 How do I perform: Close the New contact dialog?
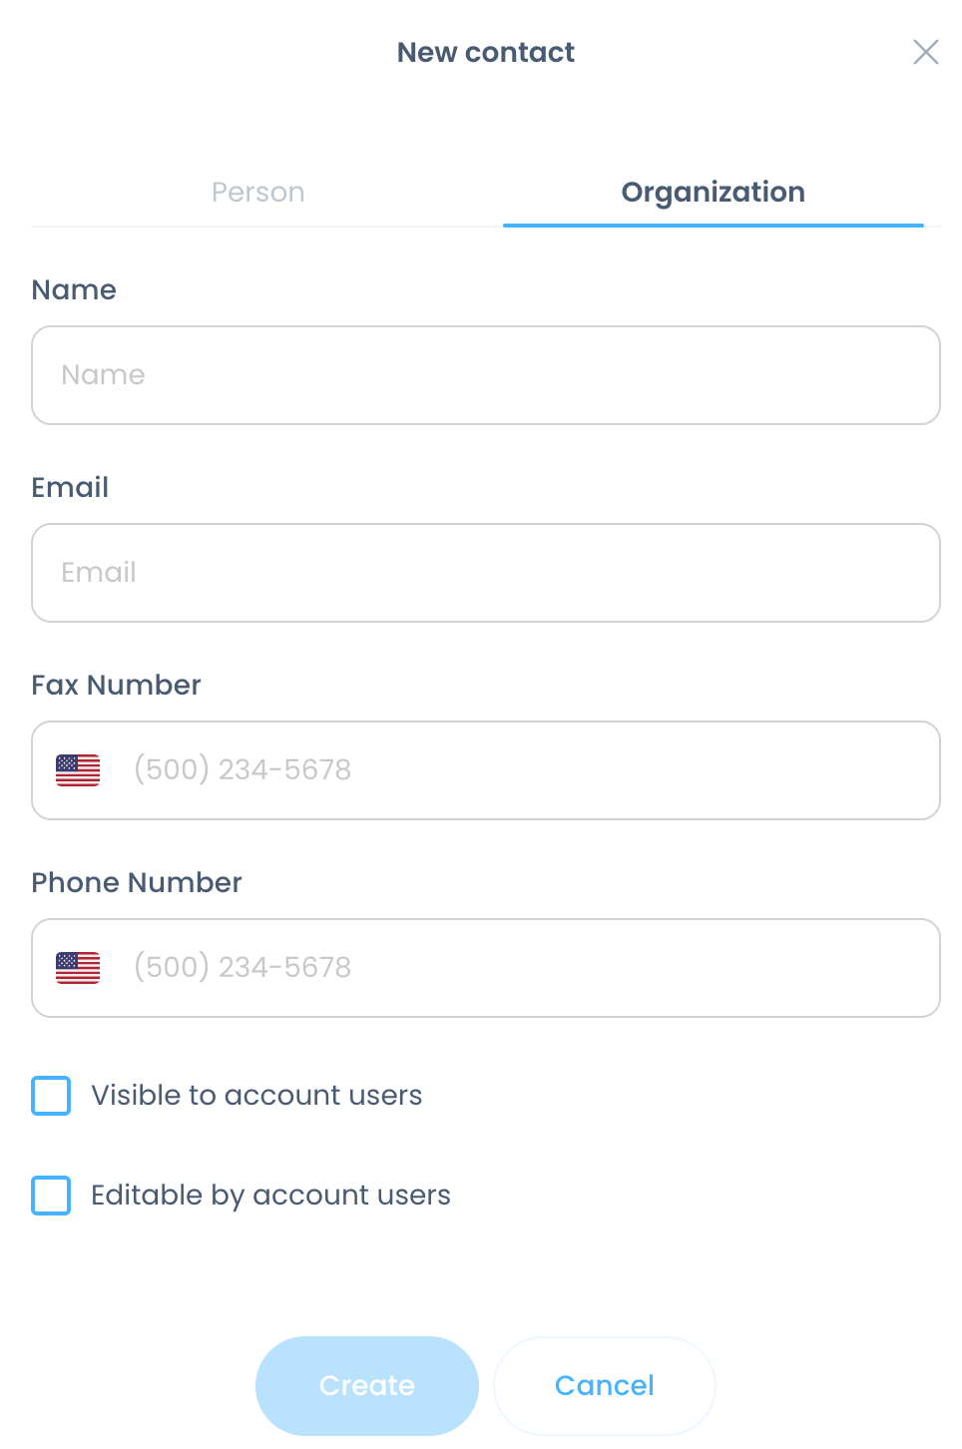[x=925, y=52]
